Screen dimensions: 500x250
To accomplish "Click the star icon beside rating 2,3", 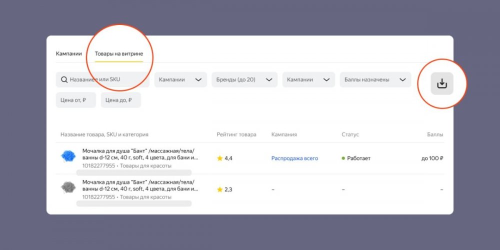I will point(219,189).
